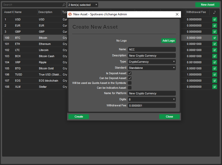Click the Spotware cXchange logo icon
The image size is (222, 165).
tap(70, 14)
